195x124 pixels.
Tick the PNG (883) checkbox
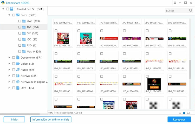tap(20, 21)
